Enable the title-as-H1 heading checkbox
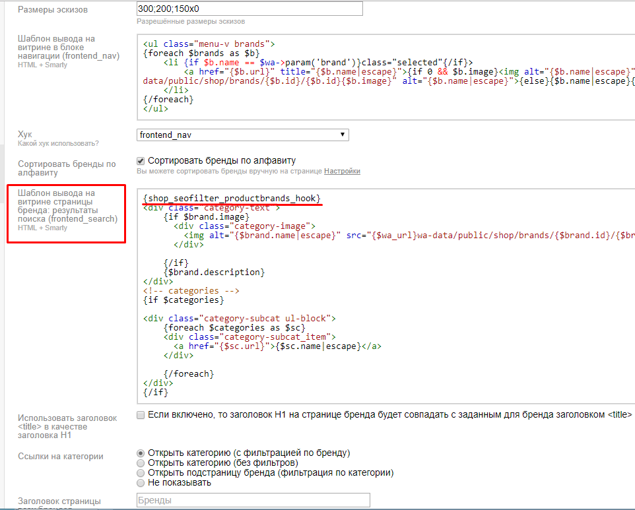 pos(141,415)
